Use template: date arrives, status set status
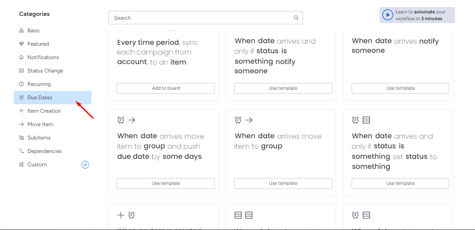Screen dimensions: 475x230 click(x=400, y=183)
